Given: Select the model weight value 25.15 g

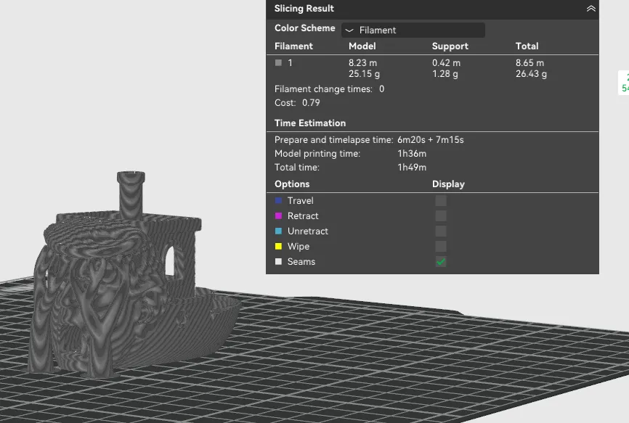Looking at the screenshot, I should [364, 74].
